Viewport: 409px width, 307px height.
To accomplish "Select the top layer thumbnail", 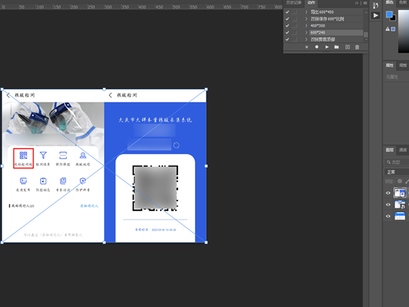I will (399, 193).
